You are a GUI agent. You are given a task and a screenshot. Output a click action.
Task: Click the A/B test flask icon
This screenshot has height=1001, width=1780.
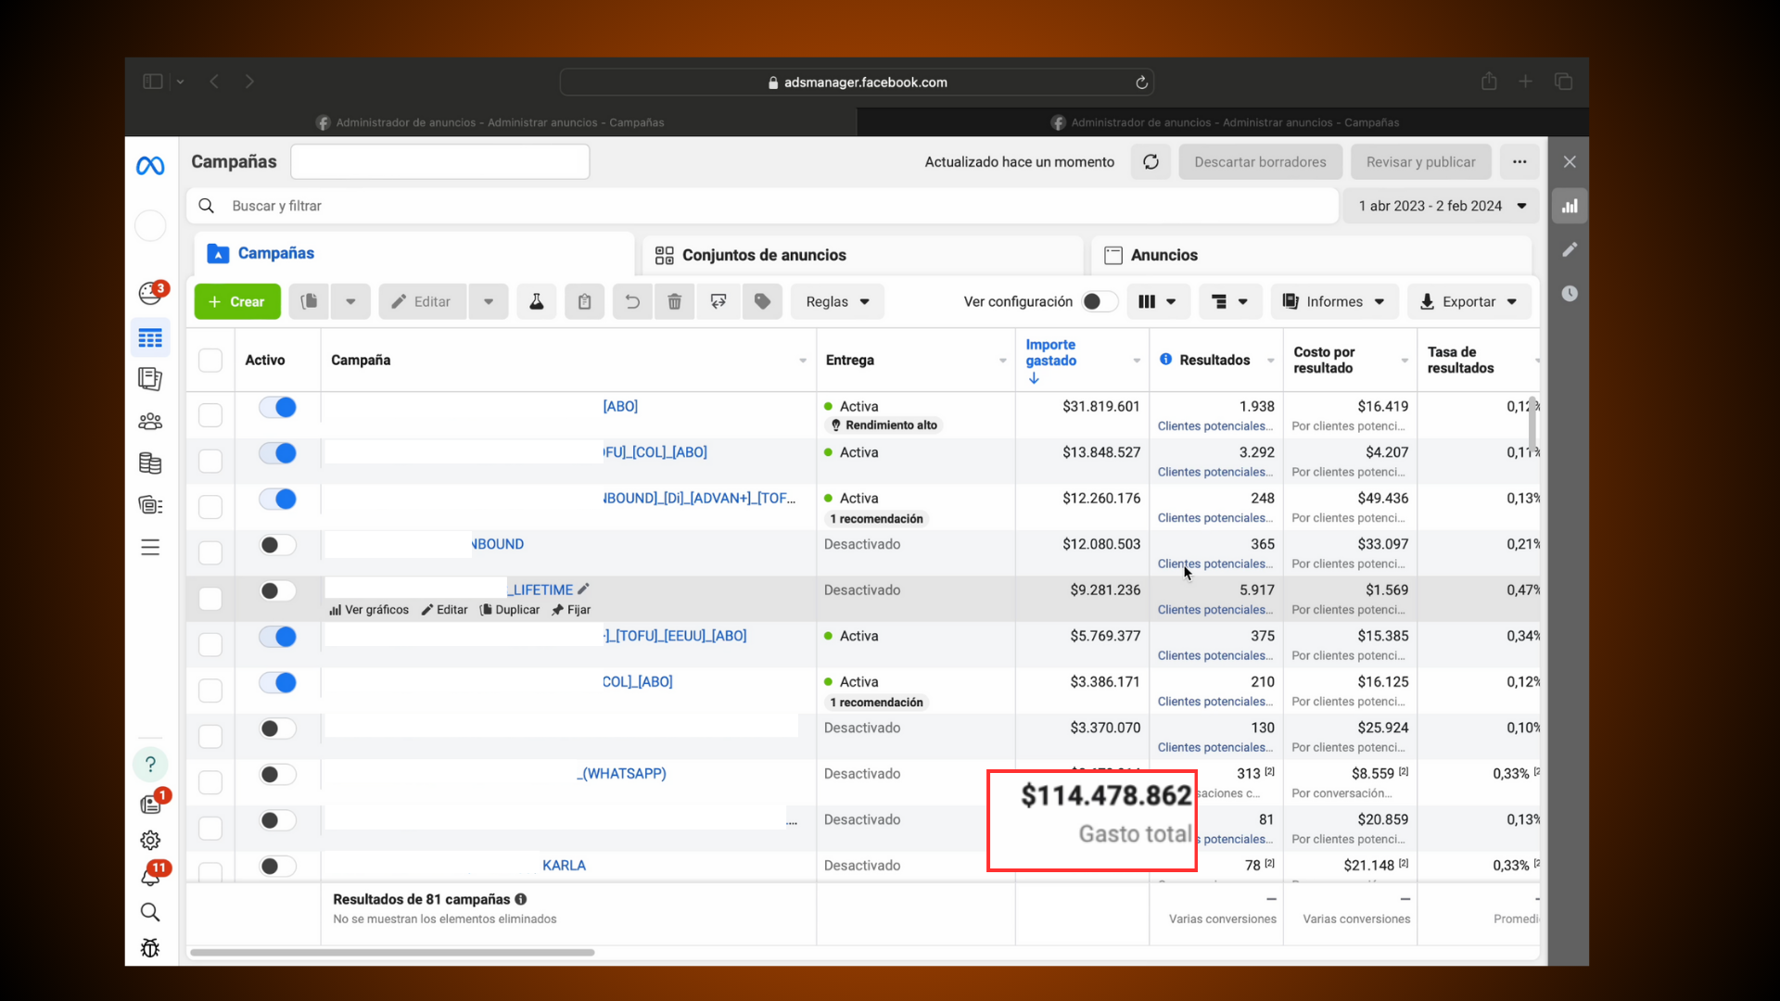tap(536, 301)
